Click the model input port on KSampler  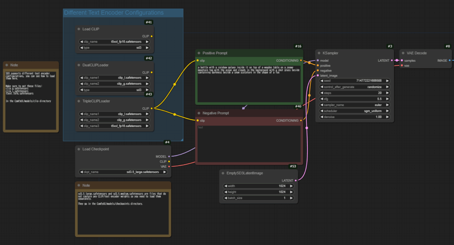pyautogui.click(x=318, y=61)
